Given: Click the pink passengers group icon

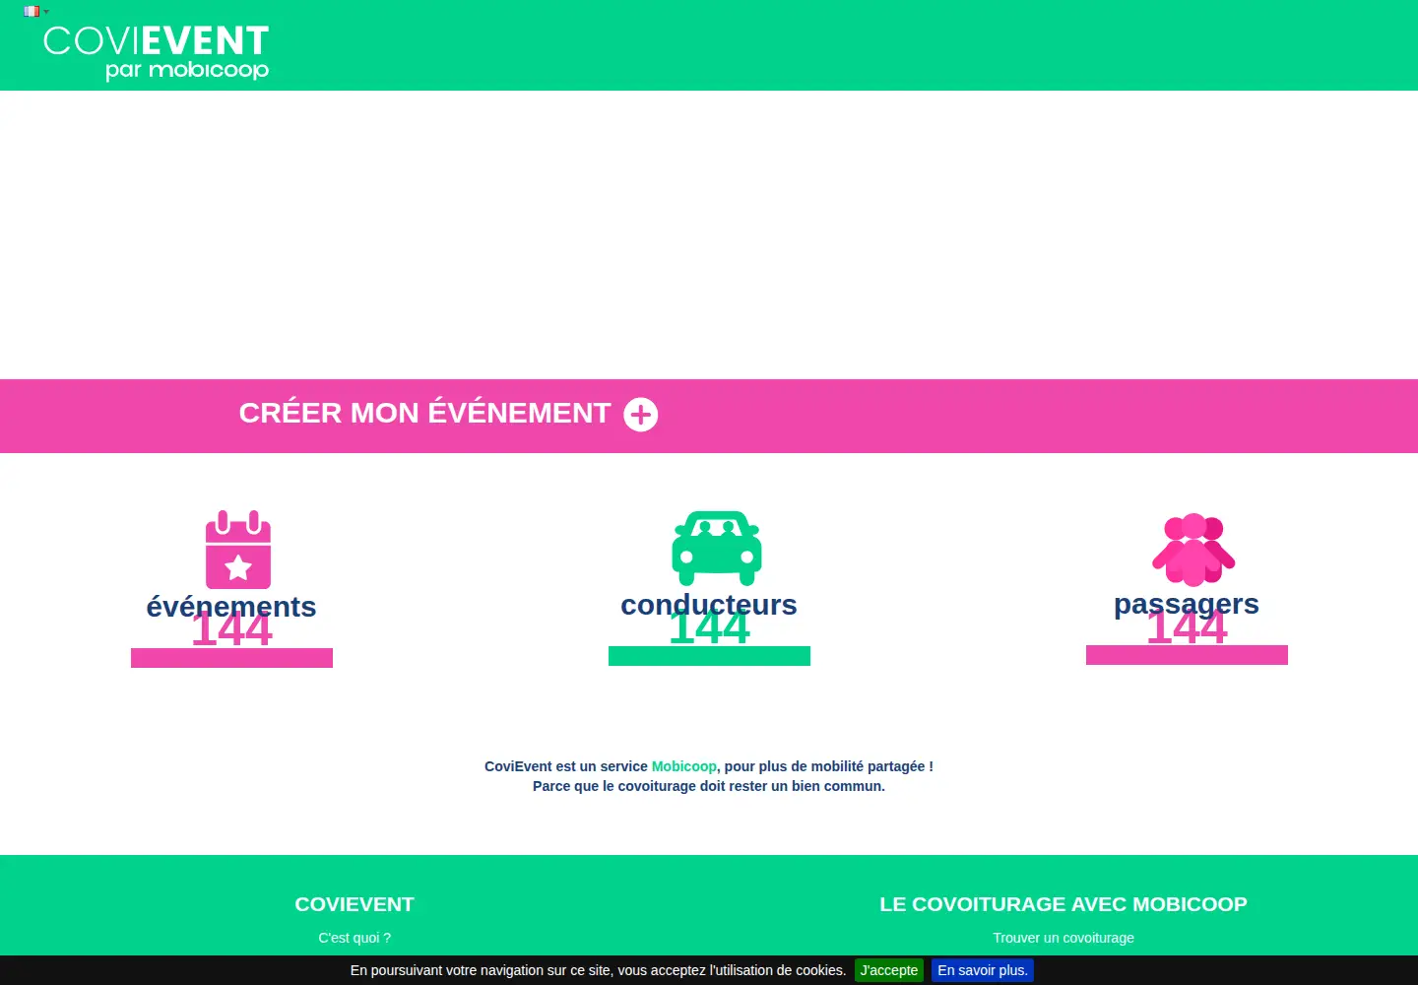Looking at the screenshot, I should (x=1193, y=550).
